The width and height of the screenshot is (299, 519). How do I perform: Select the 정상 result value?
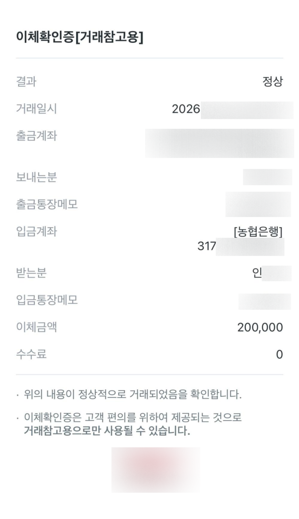[272, 82]
